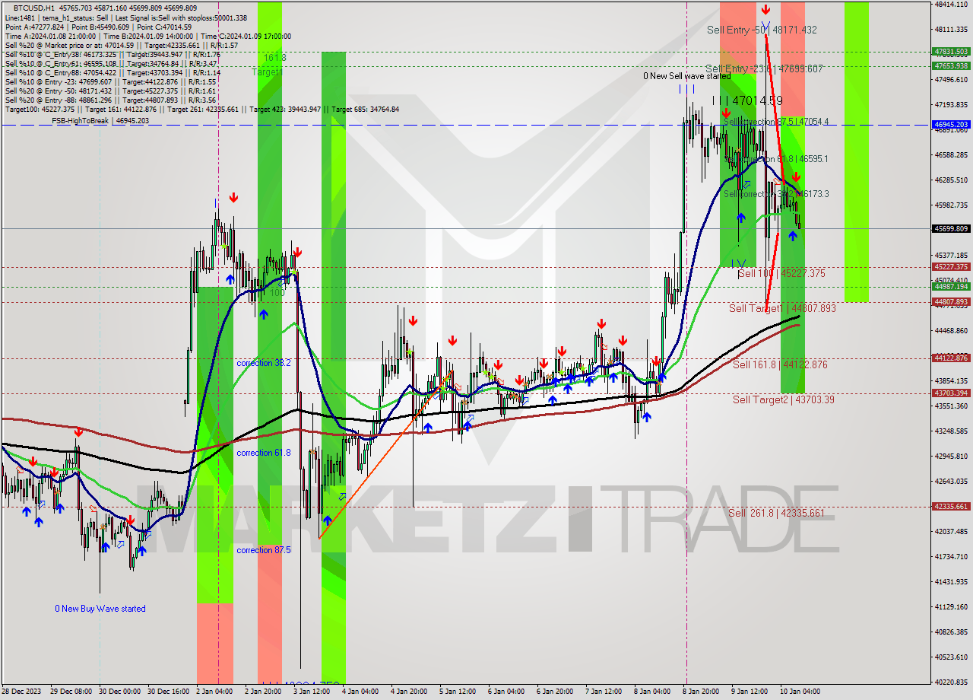Select the 'correction 38.2' label

[x=263, y=363]
